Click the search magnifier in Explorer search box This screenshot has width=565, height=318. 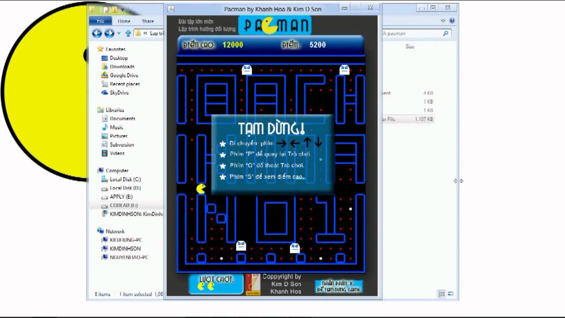(445, 33)
